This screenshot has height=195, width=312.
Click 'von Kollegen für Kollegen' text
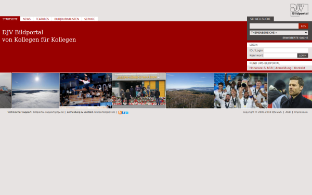39,40
